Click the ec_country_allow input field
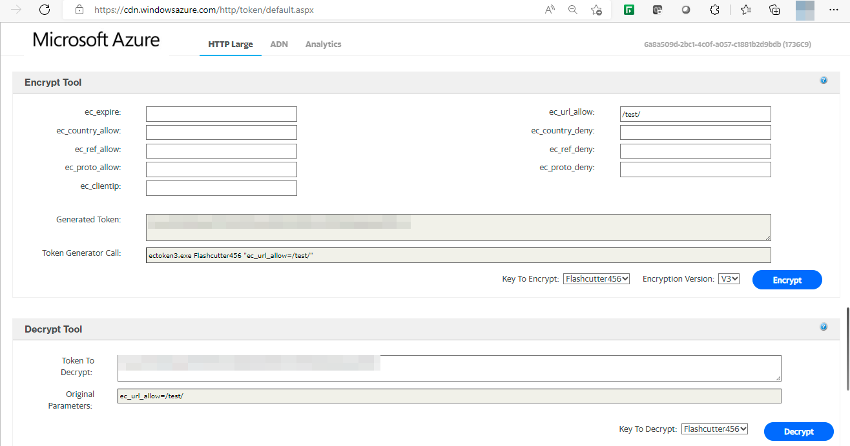 (222, 132)
